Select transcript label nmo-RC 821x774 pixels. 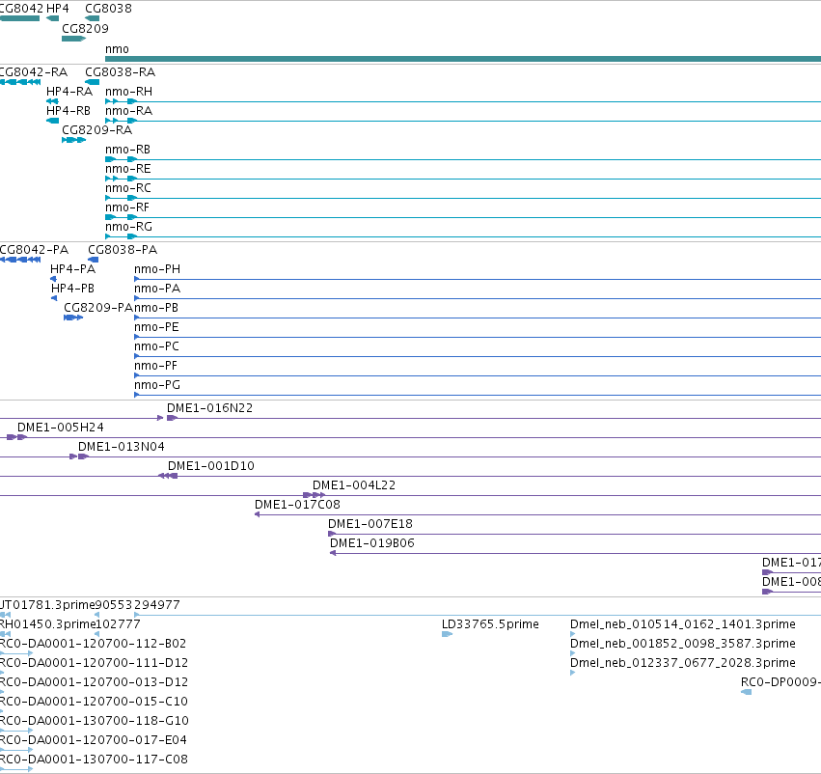pos(127,188)
